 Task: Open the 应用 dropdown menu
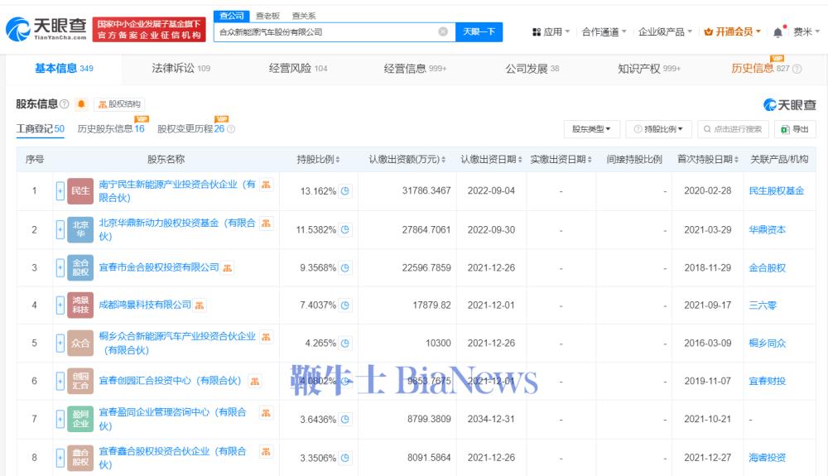coord(551,32)
